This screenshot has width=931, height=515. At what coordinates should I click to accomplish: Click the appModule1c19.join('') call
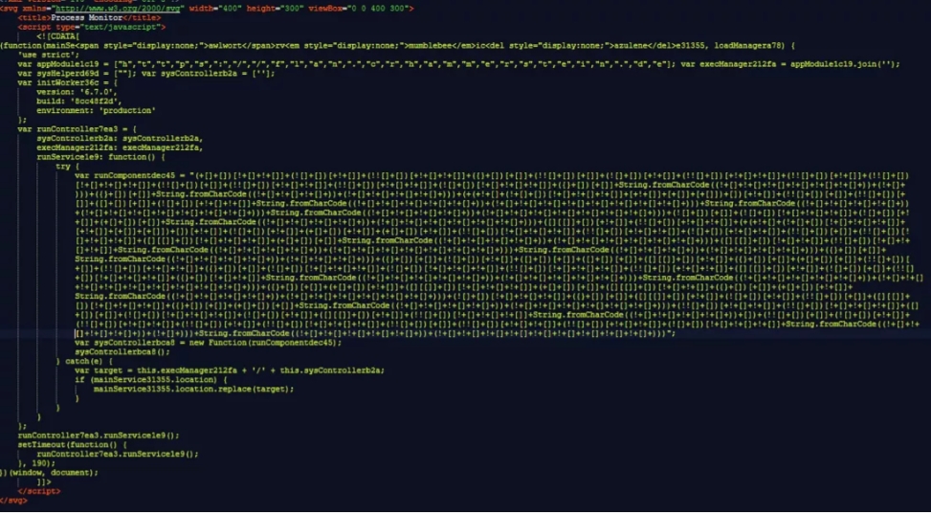pyautogui.click(x=845, y=64)
